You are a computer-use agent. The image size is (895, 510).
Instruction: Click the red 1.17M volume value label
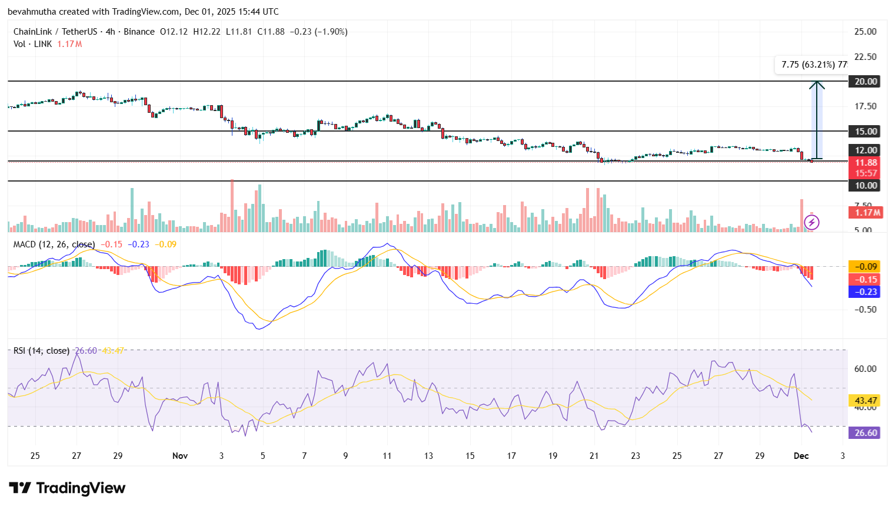(x=864, y=212)
